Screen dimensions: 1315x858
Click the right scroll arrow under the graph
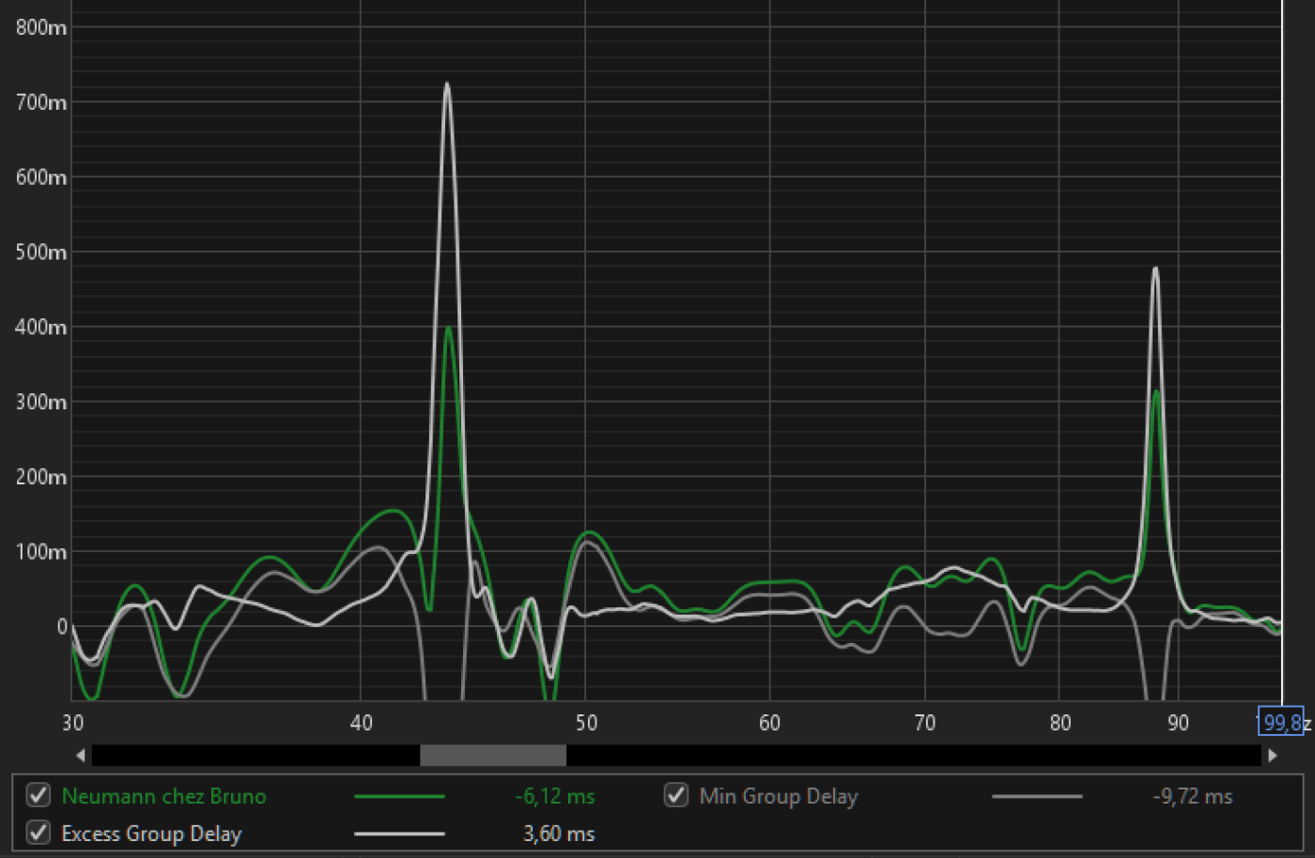[x=1273, y=755]
